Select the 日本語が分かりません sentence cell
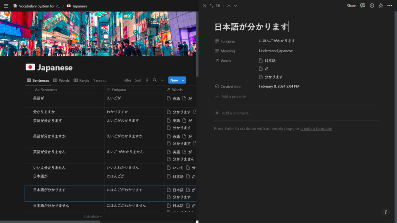Screen dimensions: 397x223 (x=64, y=207)
